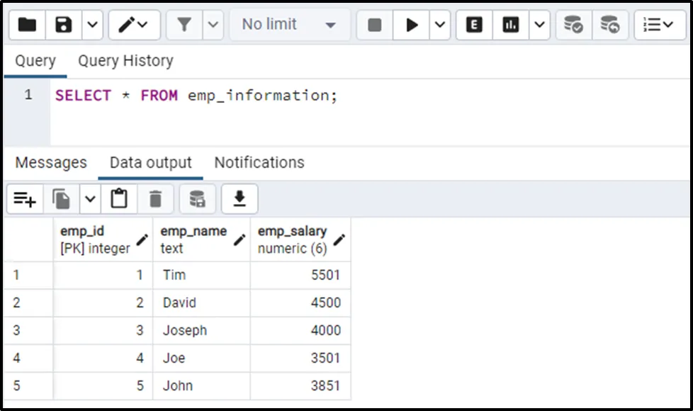Screen dimensions: 693x411
Task: Open the copy options dropdown arrow
Action: [x=90, y=199]
